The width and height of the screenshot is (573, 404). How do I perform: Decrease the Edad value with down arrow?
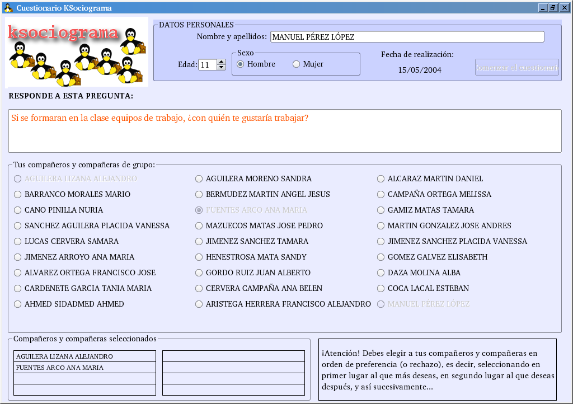221,67
